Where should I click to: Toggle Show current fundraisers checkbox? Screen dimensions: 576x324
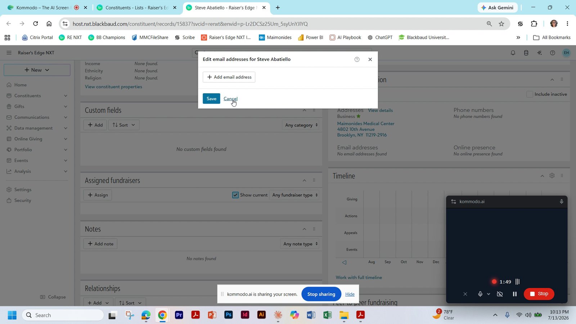click(235, 195)
